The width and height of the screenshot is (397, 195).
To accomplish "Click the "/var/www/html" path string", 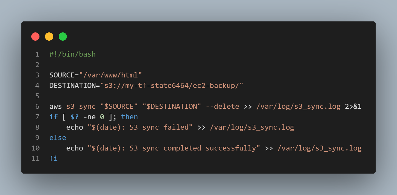I will 110,75.
